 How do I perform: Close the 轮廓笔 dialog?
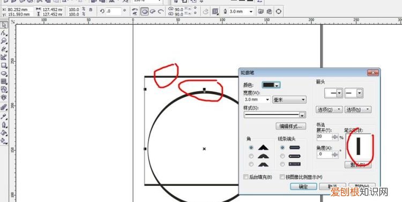(373, 73)
